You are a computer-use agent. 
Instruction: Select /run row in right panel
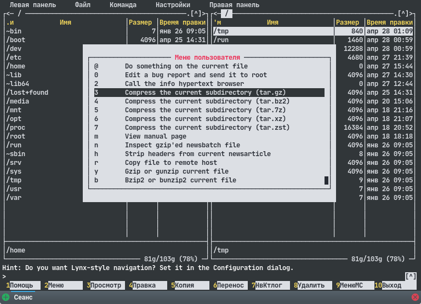pos(313,40)
